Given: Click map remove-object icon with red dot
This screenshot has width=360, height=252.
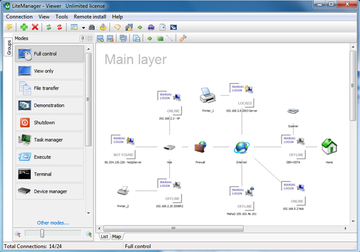Looking at the screenshot, I should coord(110,38).
